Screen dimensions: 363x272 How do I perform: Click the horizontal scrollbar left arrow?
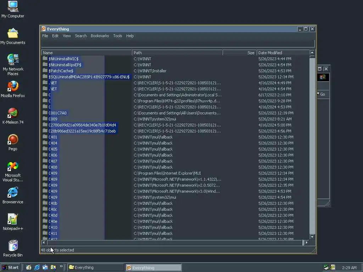(44, 242)
